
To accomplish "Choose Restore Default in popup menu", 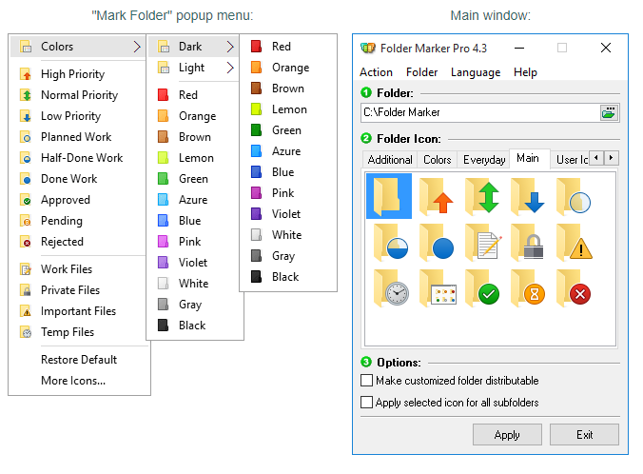I will 78,360.
